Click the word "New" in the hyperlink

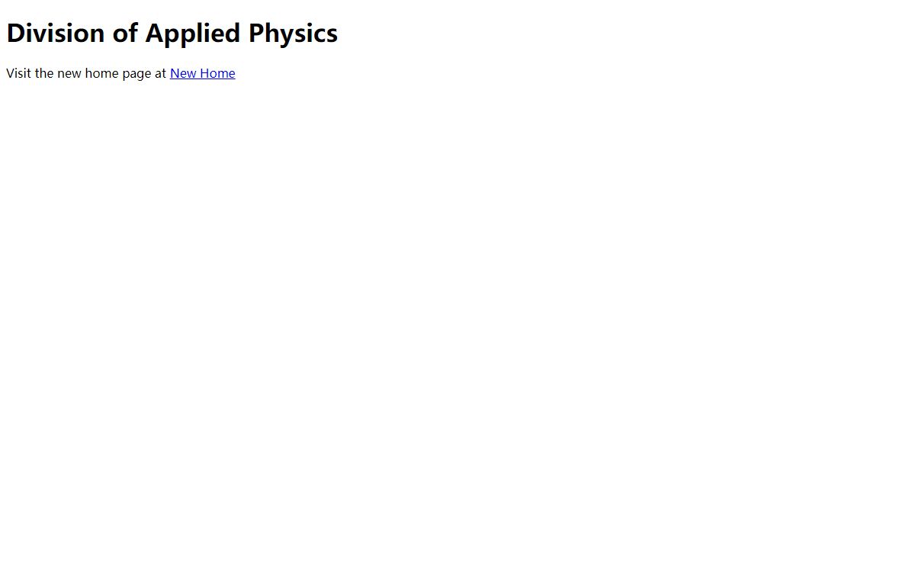point(183,73)
